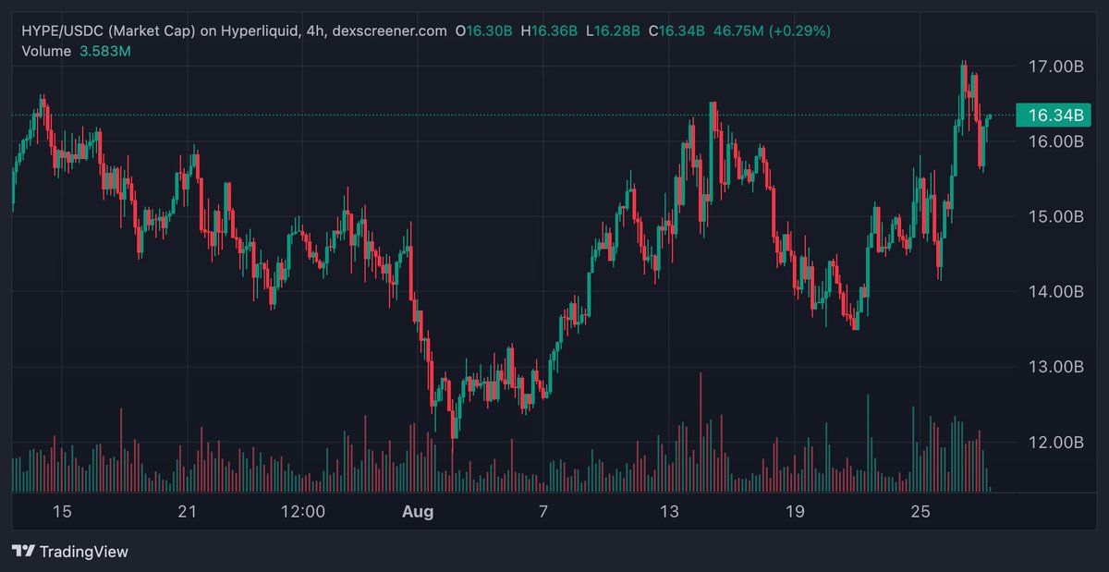
Task: Click the 7 date label on time axis
Action: click(x=543, y=511)
